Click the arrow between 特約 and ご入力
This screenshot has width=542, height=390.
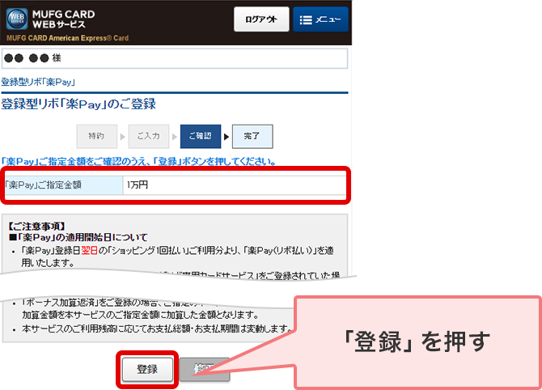(122, 137)
